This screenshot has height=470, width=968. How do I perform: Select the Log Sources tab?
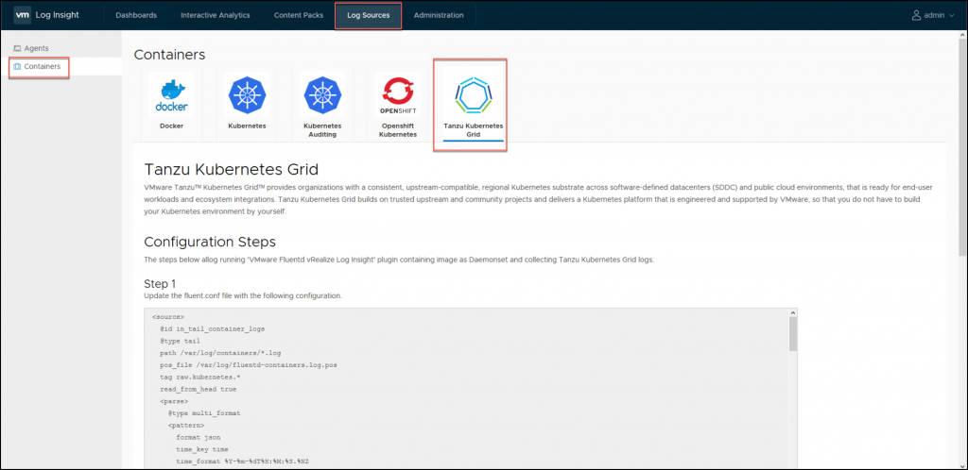click(368, 15)
